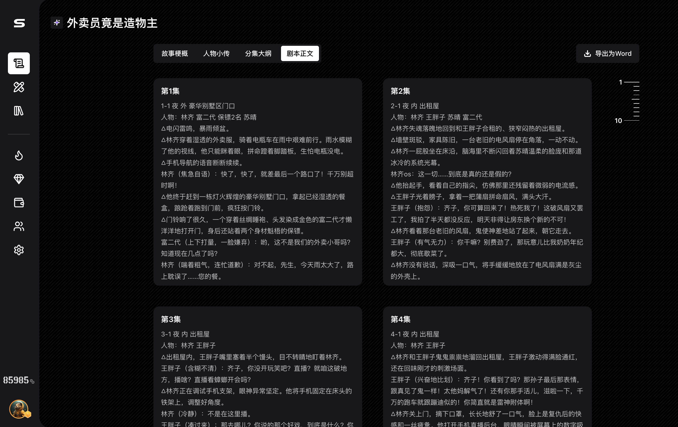The width and height of the screenshot is (678, 427).
Task: Switch to the 人物小传 tab
Action: (x=216, y=53)
